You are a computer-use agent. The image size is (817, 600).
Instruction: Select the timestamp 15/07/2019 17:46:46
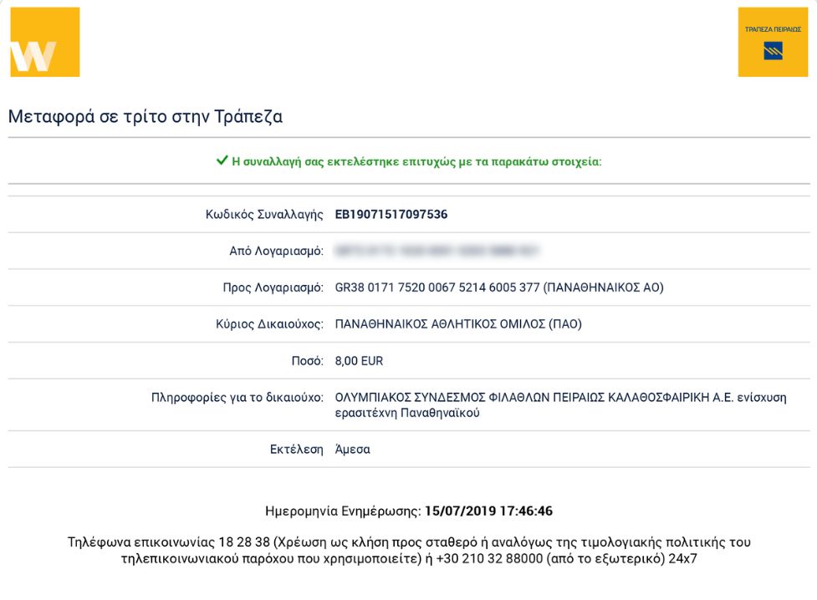[488, 511]
